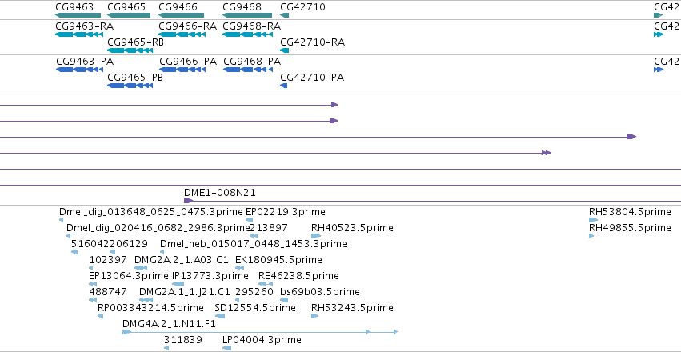Select the DMG2A.1_1.J21.C1 feature

coord(146,300)
